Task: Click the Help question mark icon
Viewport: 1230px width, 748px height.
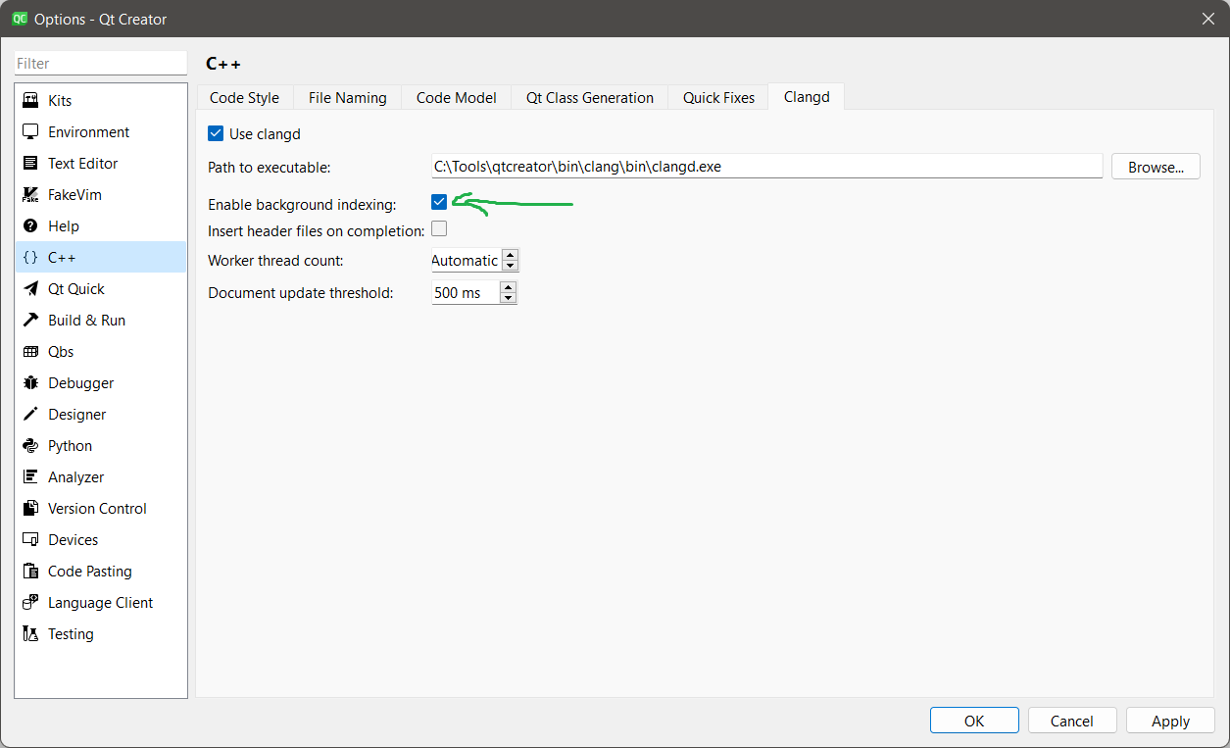Action: coord(30,226)
